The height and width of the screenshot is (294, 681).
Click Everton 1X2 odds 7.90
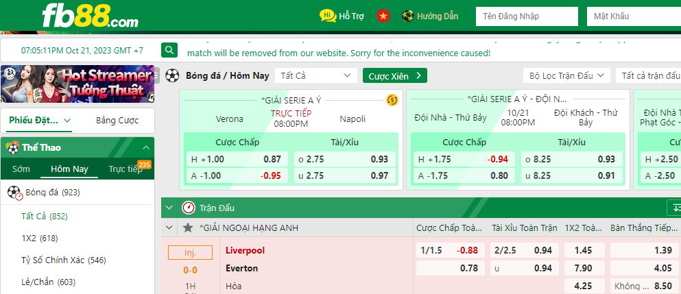pos(584,268)
